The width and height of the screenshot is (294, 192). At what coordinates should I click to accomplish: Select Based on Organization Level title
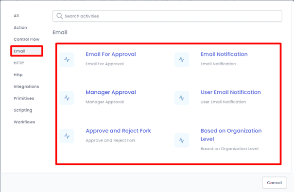coord(231,135)
